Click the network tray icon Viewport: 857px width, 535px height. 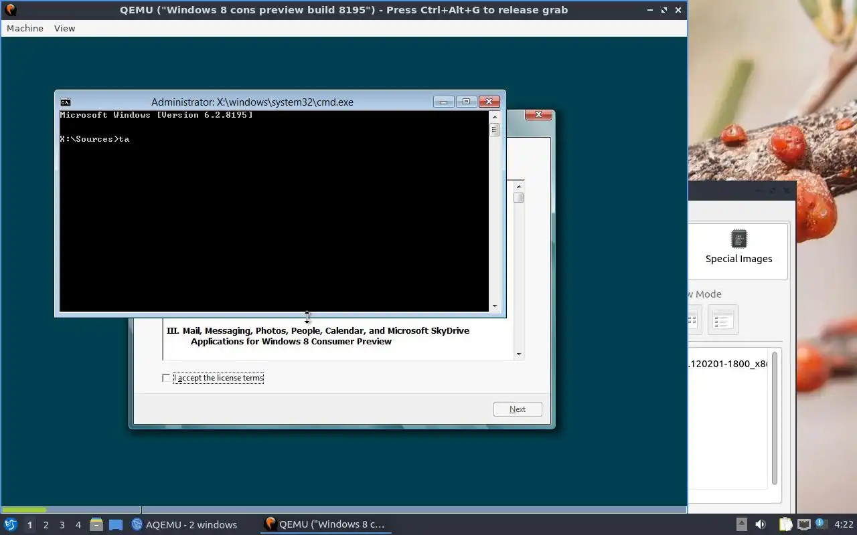(803, 524)
